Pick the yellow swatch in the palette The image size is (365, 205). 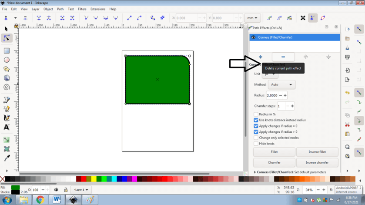94,179
